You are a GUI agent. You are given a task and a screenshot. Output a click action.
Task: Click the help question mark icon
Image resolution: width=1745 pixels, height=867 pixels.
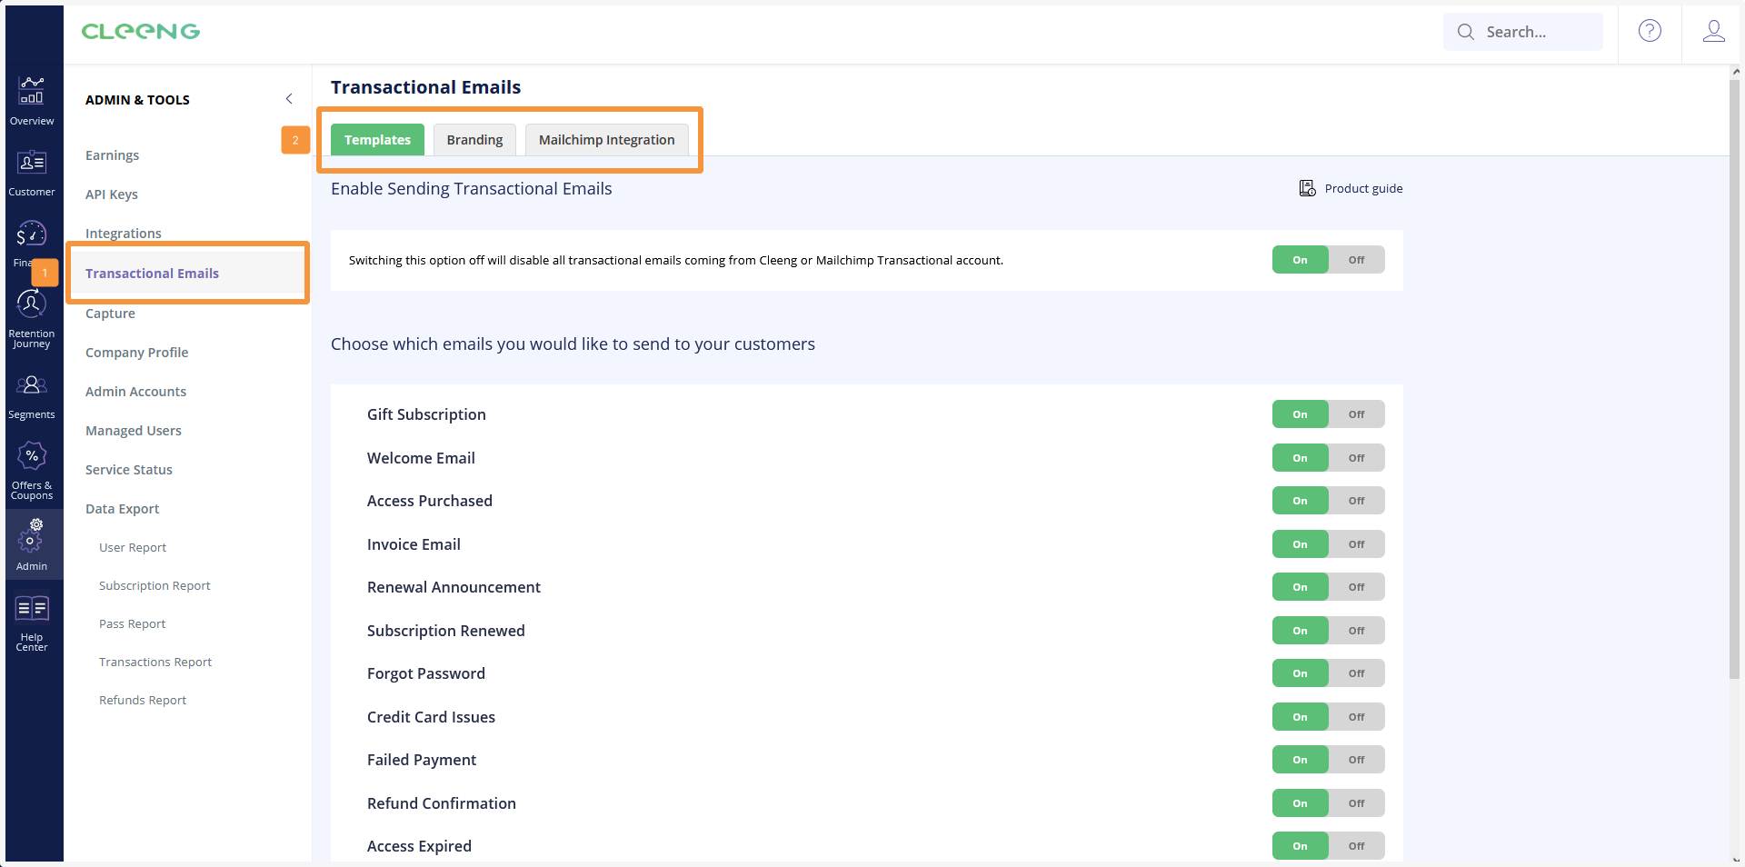(x=1649, y=30)
